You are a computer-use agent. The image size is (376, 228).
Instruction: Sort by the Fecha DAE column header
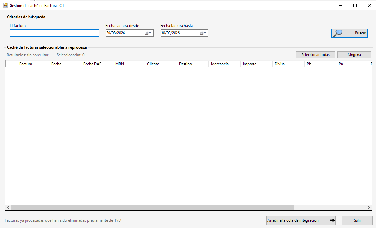pos(97,64)
